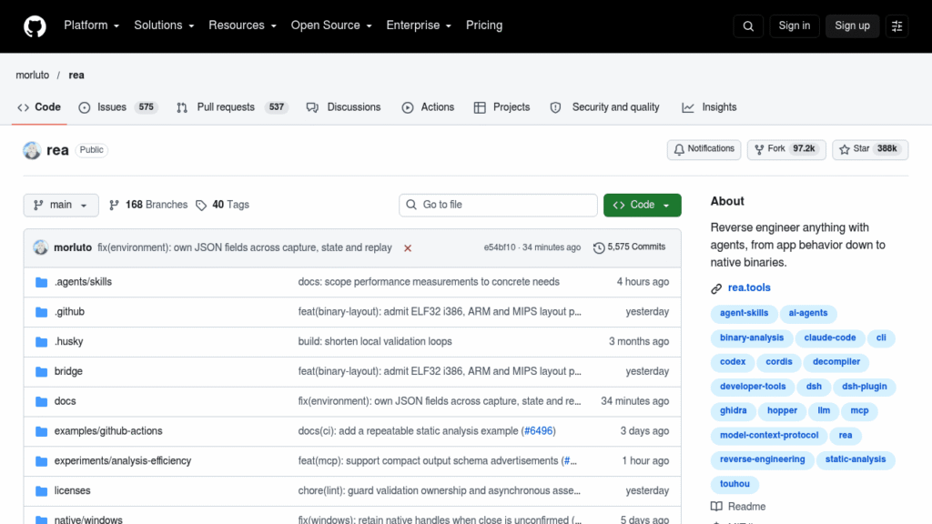Image resolution: width=932 pixels, height=524 pixels.
Task: Open the Platform dropdown menu
Action: coord(92,25)
